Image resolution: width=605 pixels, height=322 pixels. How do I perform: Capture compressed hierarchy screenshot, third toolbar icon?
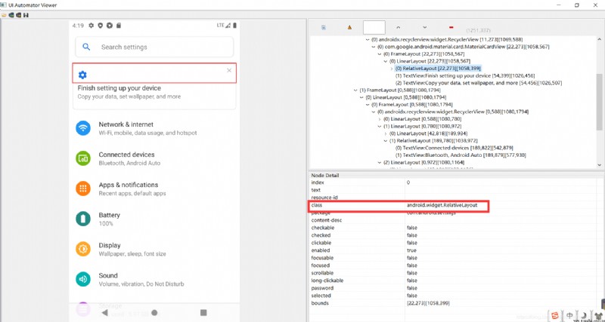[18, 15]
